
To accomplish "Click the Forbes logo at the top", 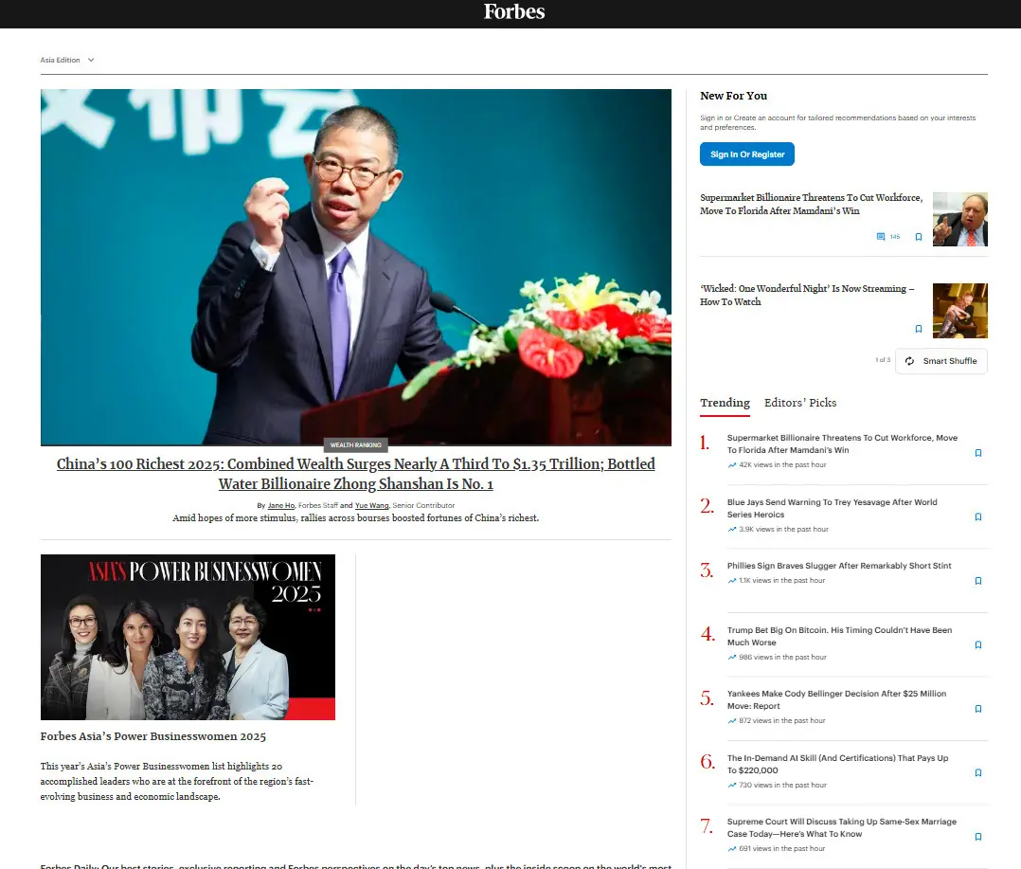I will 513,11.
